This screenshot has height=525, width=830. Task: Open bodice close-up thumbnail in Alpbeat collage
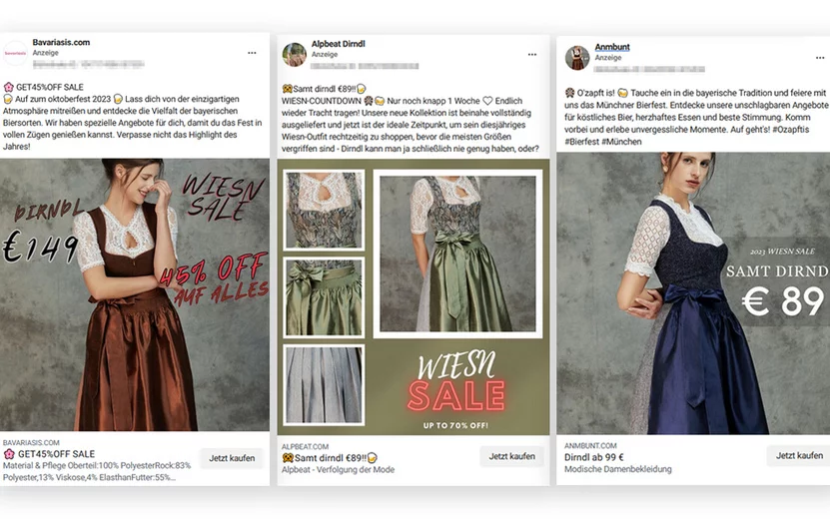(324, 209)
